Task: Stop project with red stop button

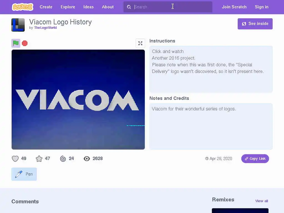Action: tap(25, 43)
